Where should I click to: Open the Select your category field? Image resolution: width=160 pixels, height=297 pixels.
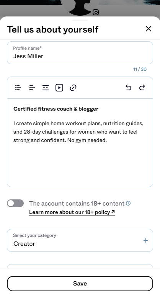click(80, 240)
